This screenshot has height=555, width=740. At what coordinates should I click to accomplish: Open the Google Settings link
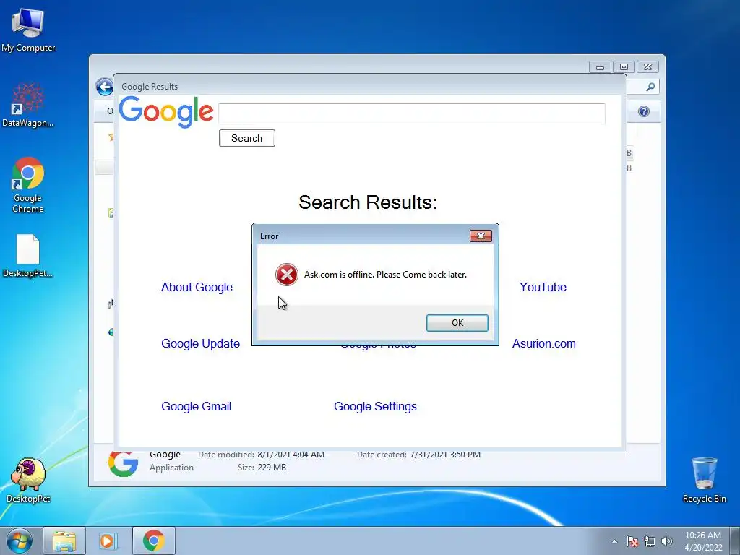(x=375, y=406)
